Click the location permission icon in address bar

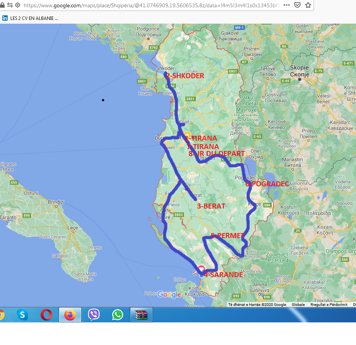pyautogui.click(x=18, y=5)
